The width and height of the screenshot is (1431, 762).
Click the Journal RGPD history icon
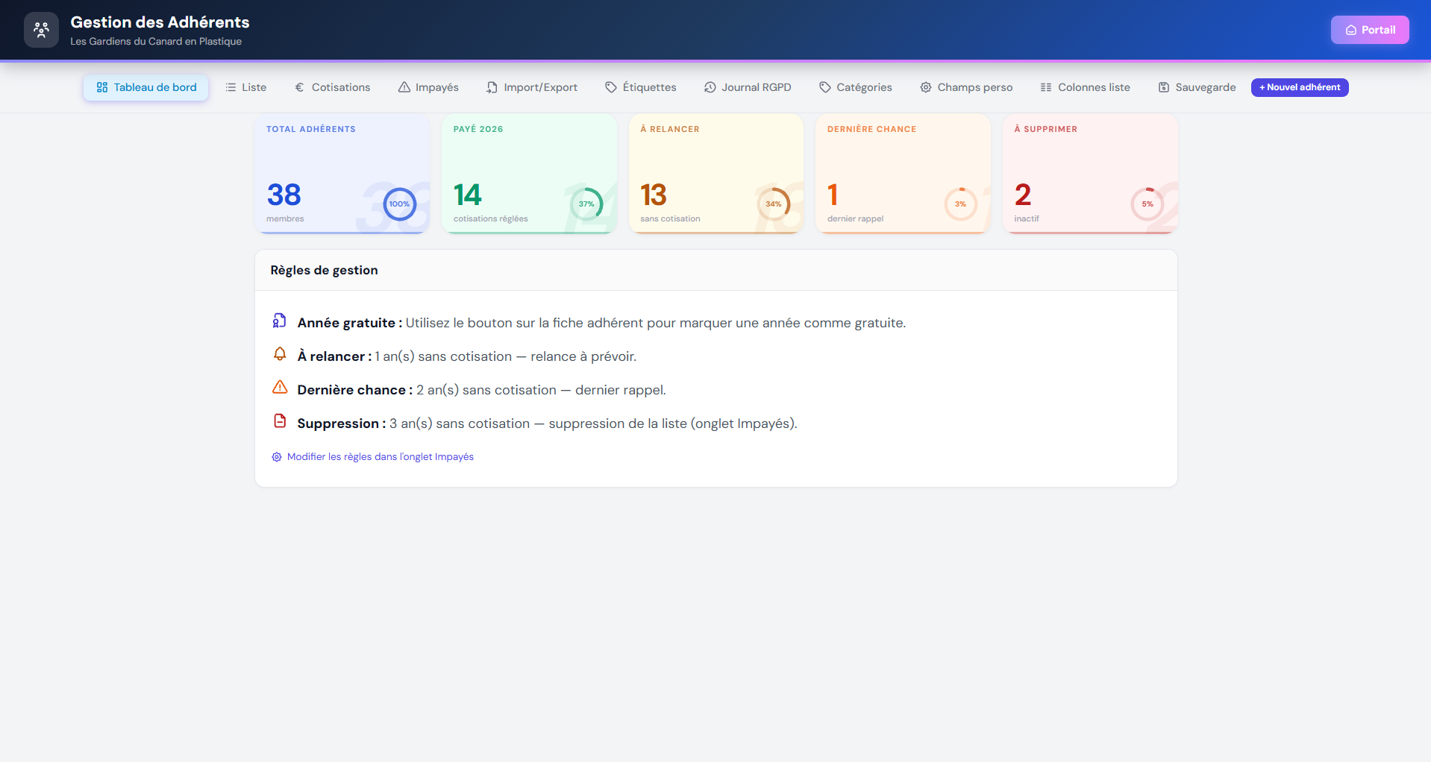point(709,87)
